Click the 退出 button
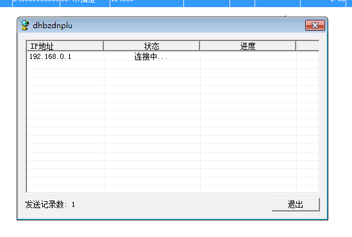 coord(296,204)
